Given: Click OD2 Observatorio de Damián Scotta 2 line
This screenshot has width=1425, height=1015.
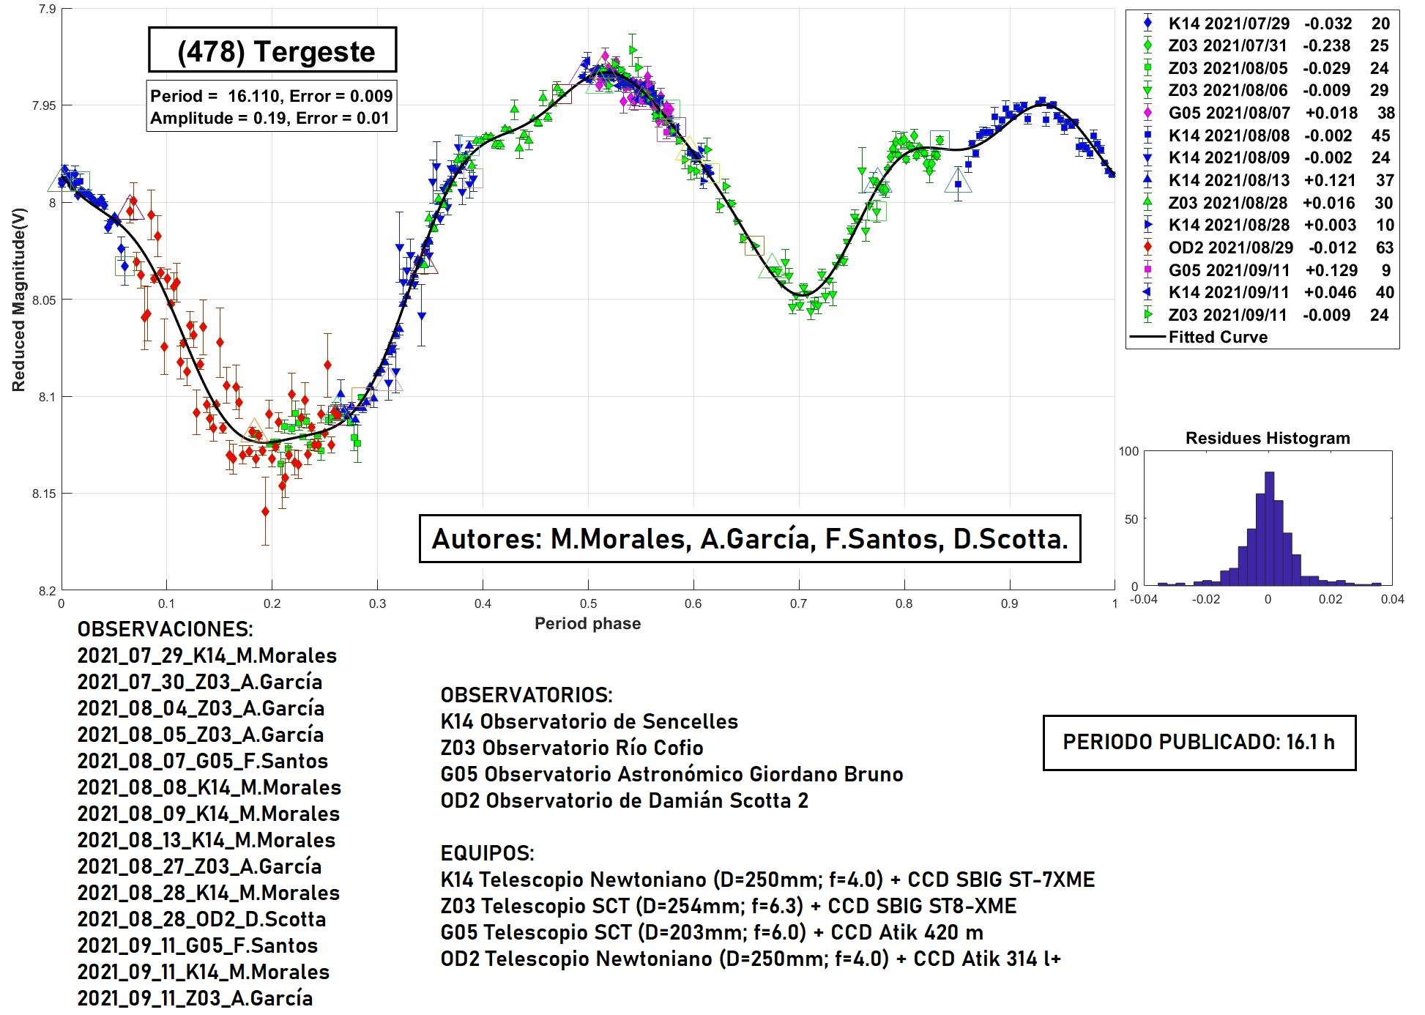Looking at the screenshot, I should (624, 800).
